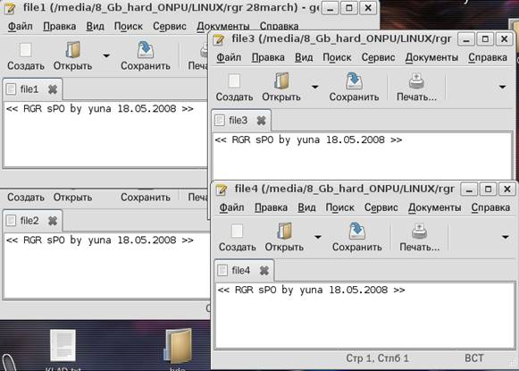Click Создать icon in file3 window

point(234,81)
